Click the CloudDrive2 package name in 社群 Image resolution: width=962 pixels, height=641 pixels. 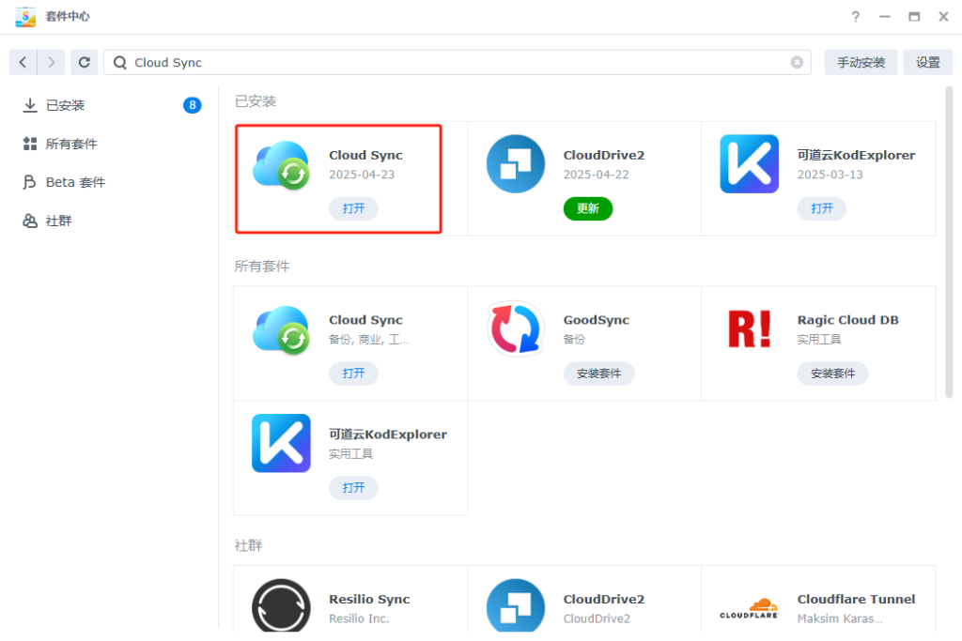tap(604, 600)
